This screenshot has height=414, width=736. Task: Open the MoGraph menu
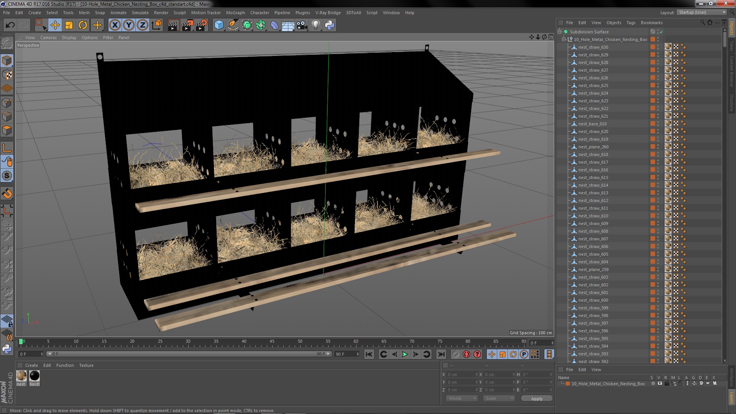pyautogui.click(x=235, y=13)
